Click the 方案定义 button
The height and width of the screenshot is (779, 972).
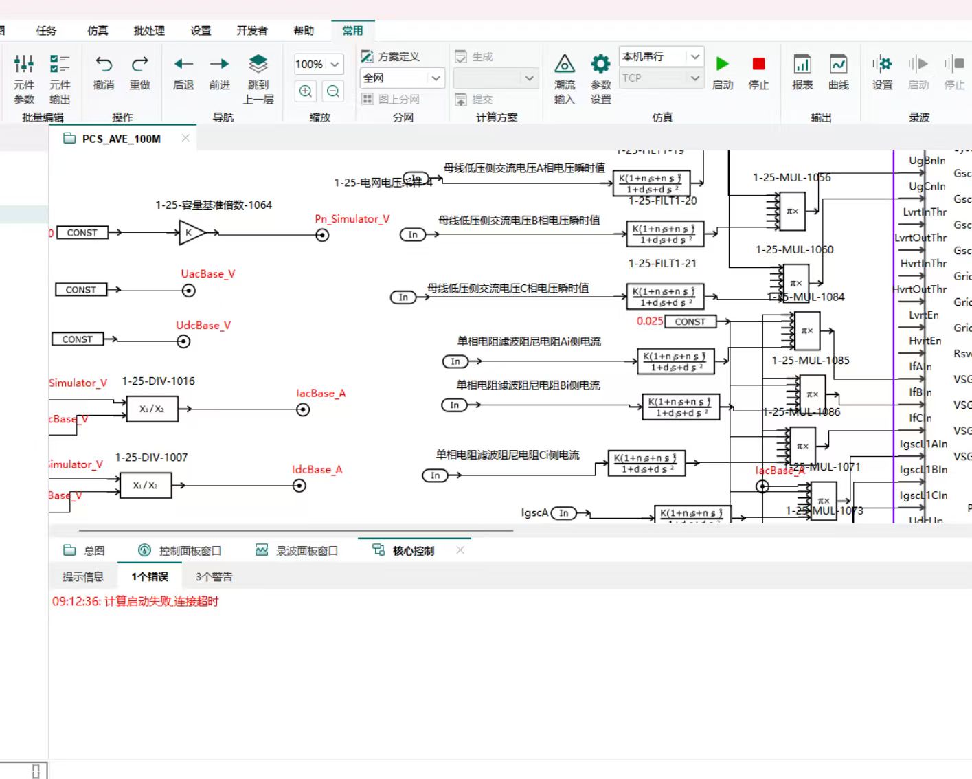click(x=391, y=56)
